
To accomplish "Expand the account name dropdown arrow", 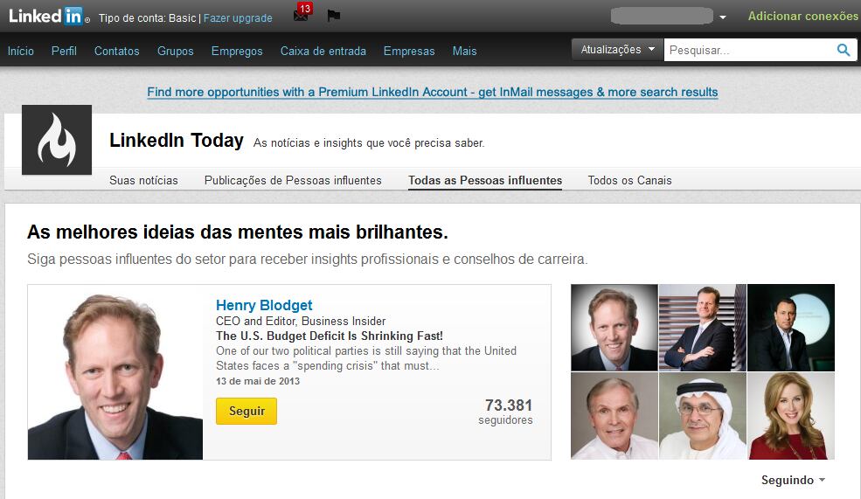I will coord(723,17).
